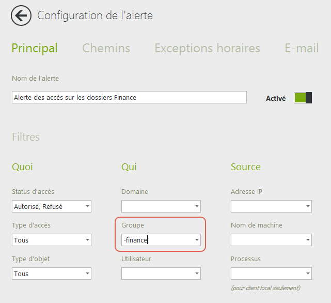Switch to the Principal tab
Viewport: 331px width, 303px height.
tap(35, 49)
